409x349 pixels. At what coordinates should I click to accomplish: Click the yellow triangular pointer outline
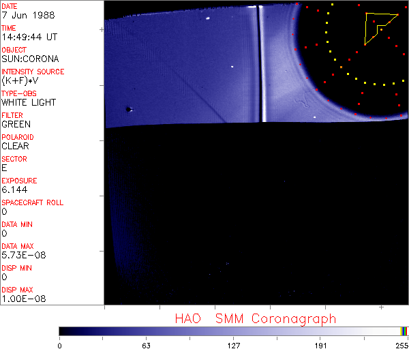tap(379, 27)
